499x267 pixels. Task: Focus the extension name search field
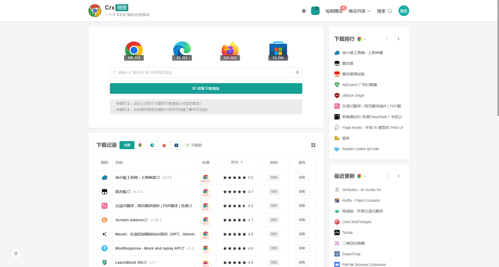click(206, 72)
